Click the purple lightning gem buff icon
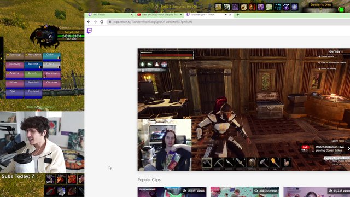 286,7
